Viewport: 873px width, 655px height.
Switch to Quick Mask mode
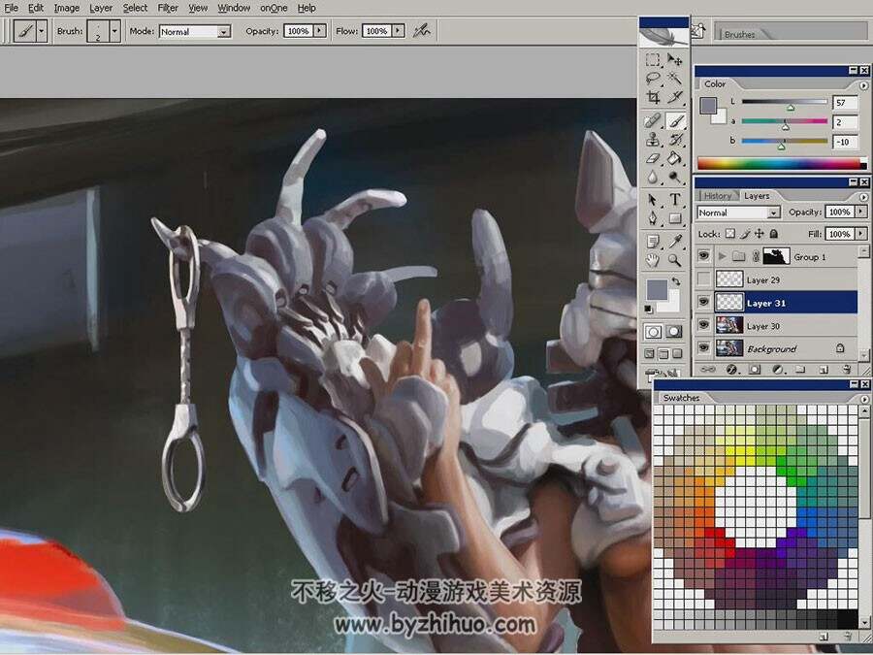pos(674,332)
